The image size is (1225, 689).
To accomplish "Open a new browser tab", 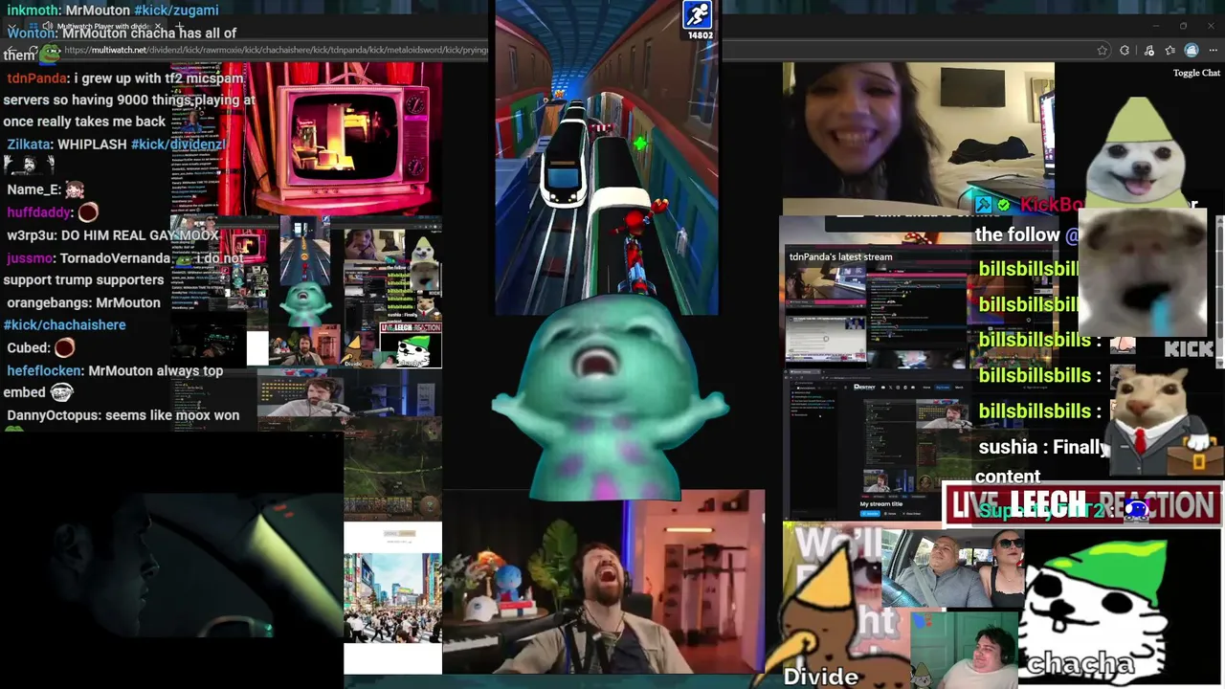I will tap(179, 26).
